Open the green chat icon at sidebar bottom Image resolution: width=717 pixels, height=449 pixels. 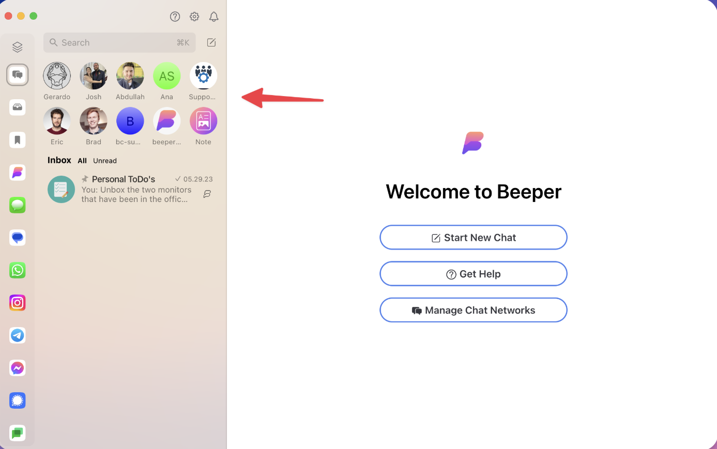click(18, 433)
